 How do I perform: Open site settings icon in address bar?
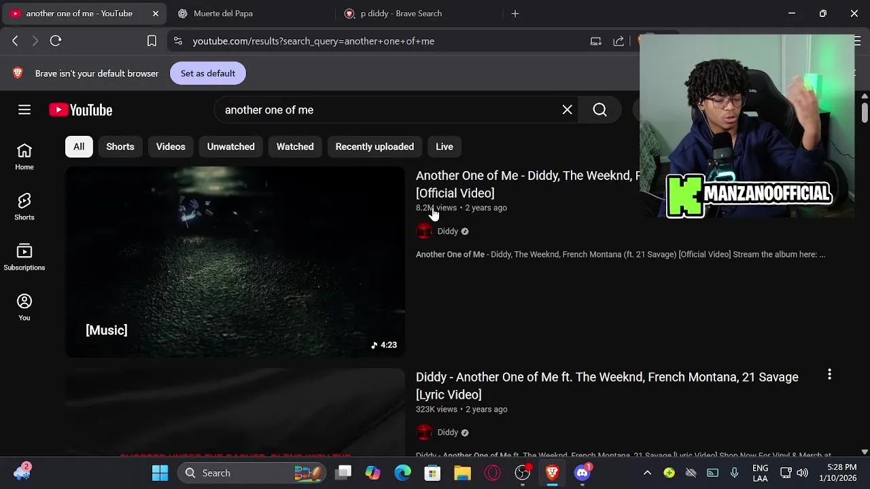[x=178, y=41]
